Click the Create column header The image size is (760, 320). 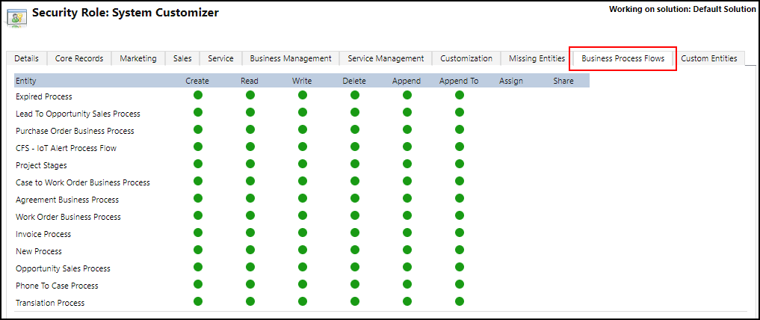click(x=197, y=81)
